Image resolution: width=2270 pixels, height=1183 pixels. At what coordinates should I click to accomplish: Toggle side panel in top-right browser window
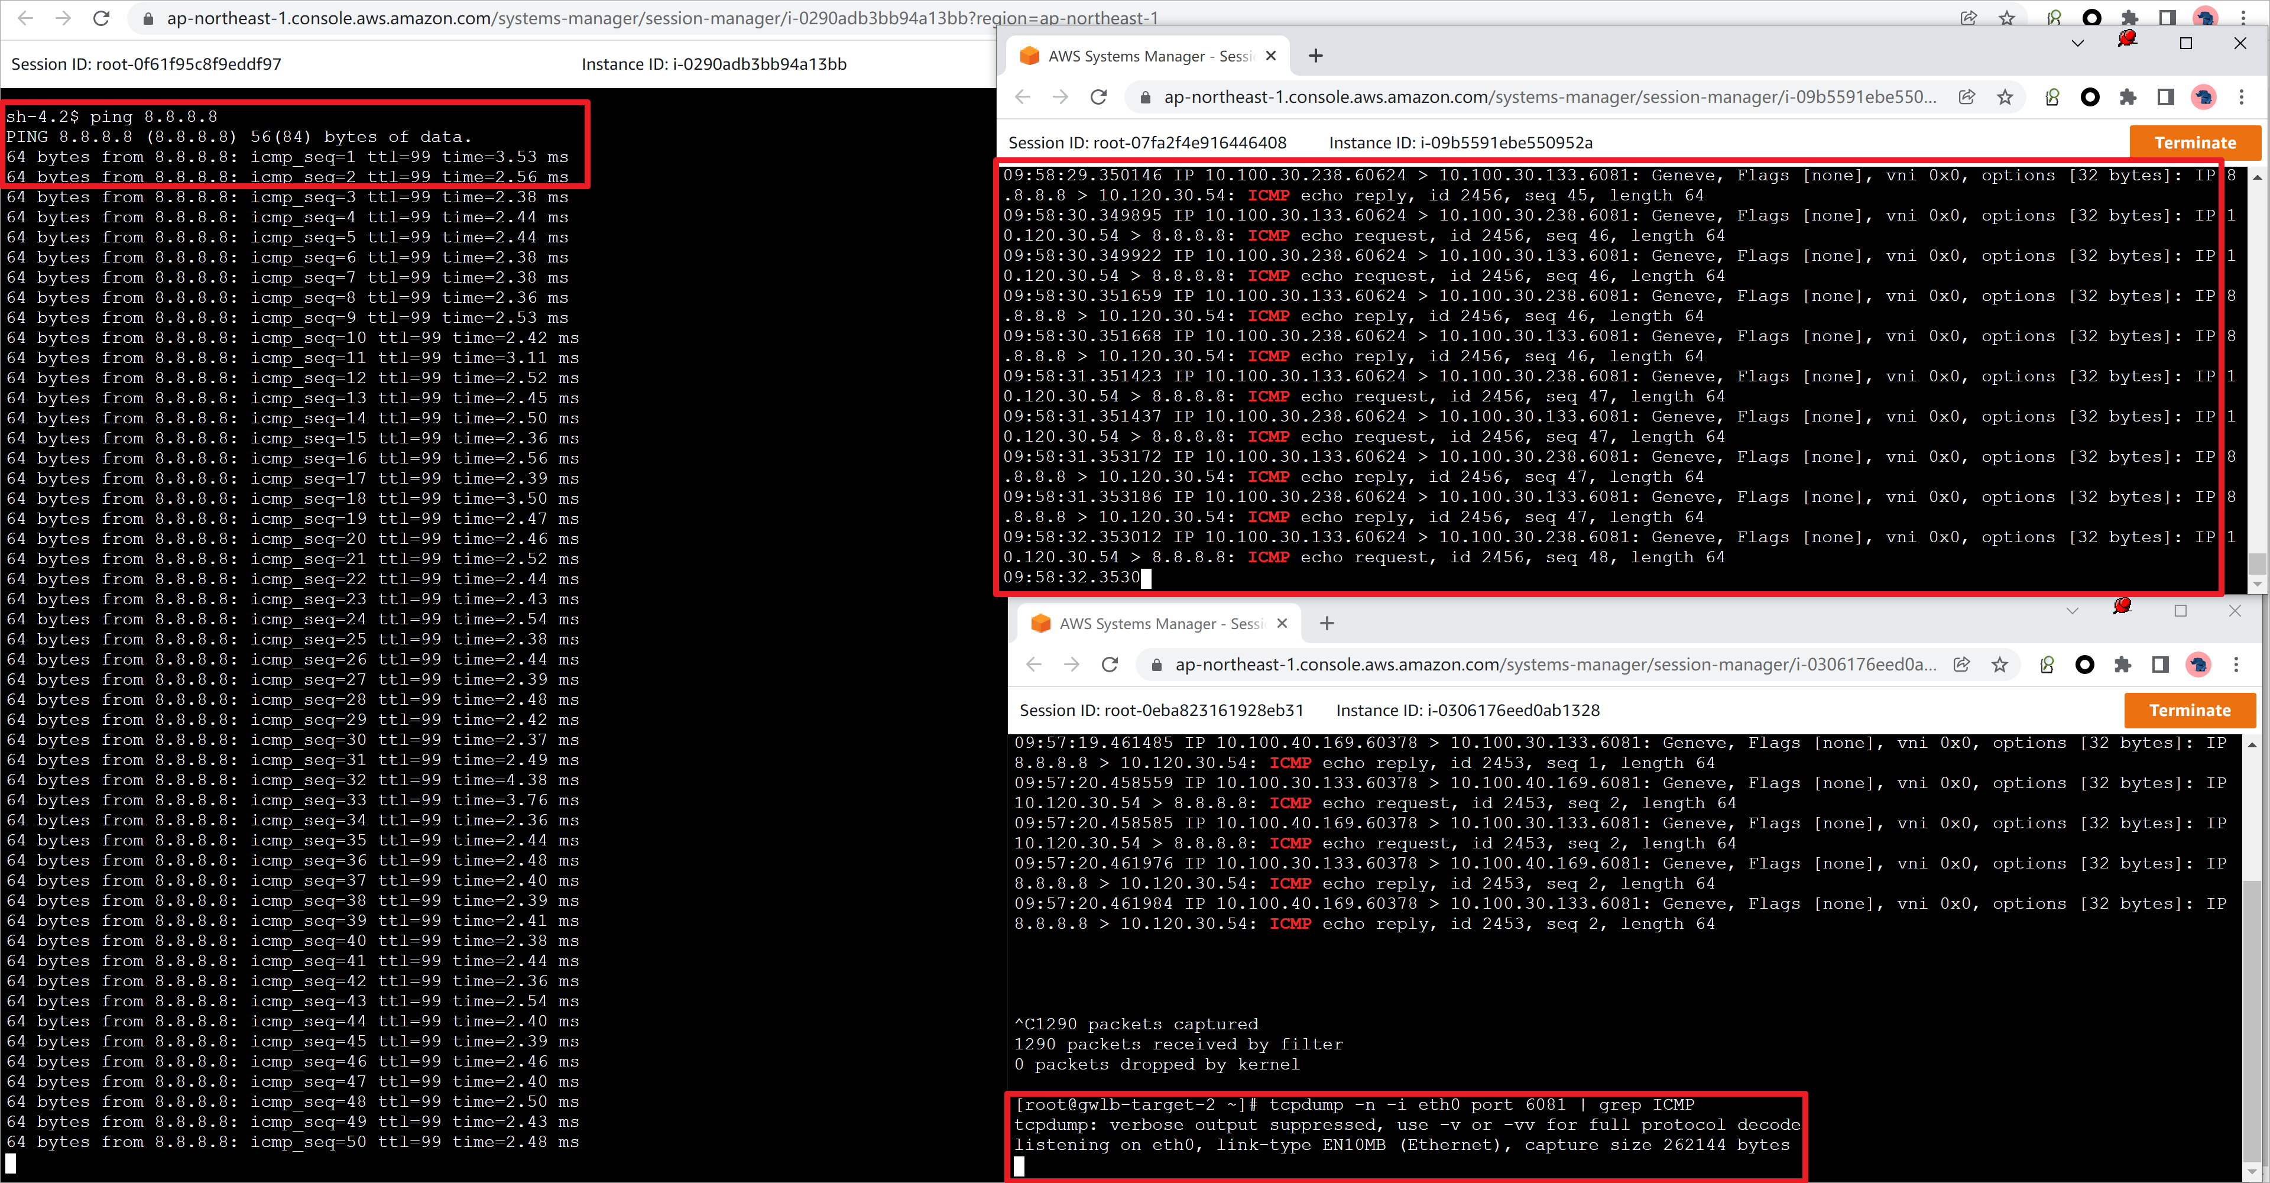(x=2166, y=97)
